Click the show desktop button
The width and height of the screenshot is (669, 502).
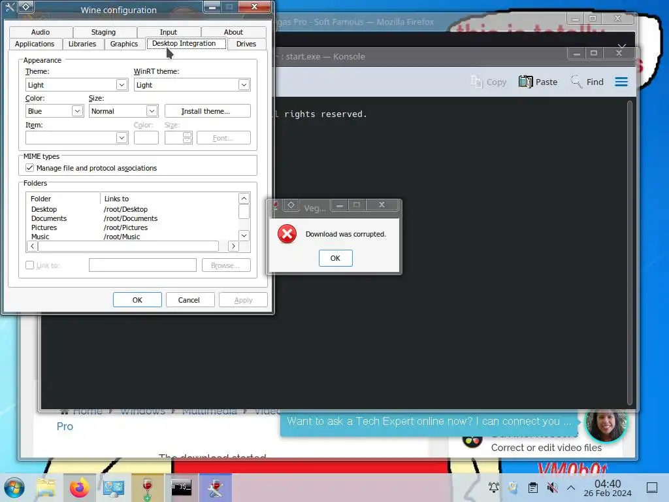coord(652,488)
